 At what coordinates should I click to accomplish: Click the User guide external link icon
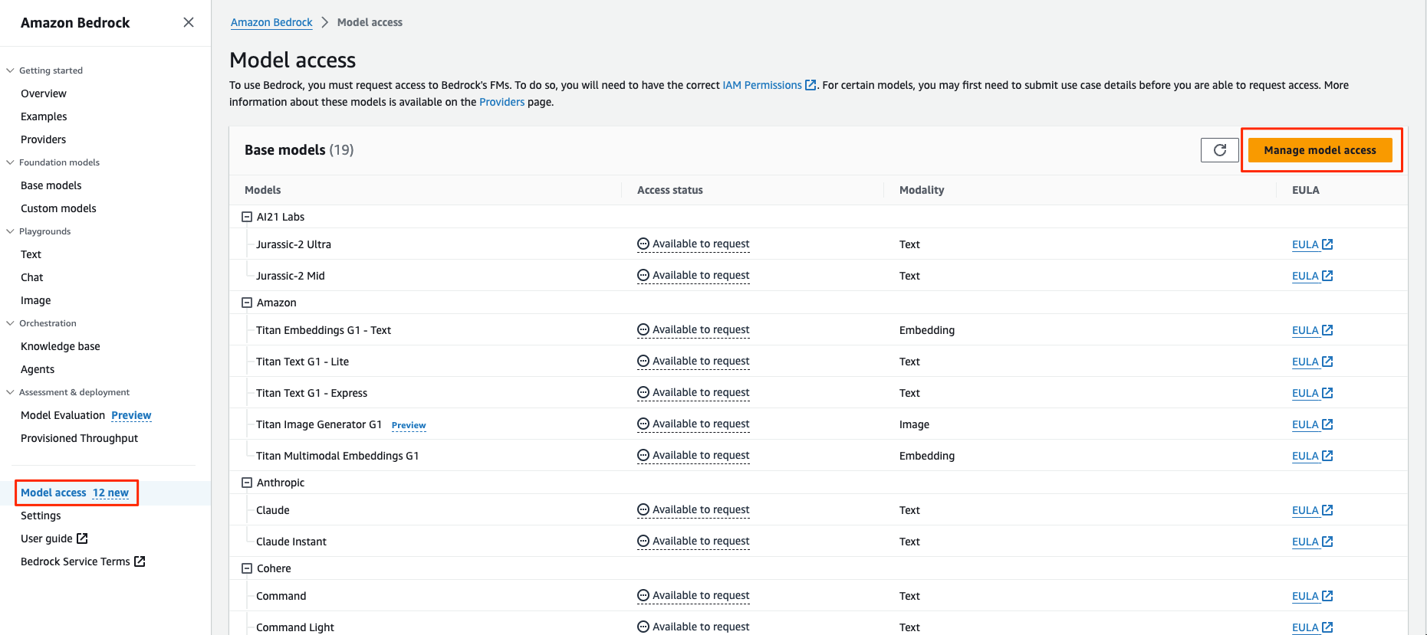[x=82, y=538]
